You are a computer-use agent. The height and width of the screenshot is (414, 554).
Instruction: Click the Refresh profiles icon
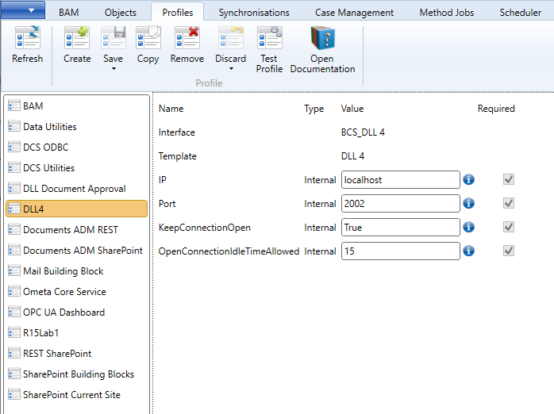point(27,38)
